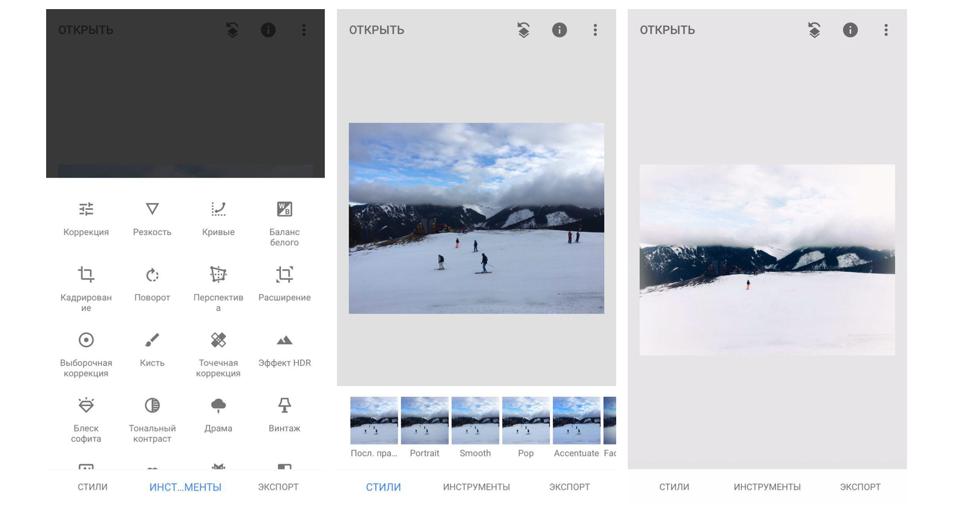Open the three-dot menu in middle screen
The height and width of the screenshot is (514, 958).
coord(595,30)
